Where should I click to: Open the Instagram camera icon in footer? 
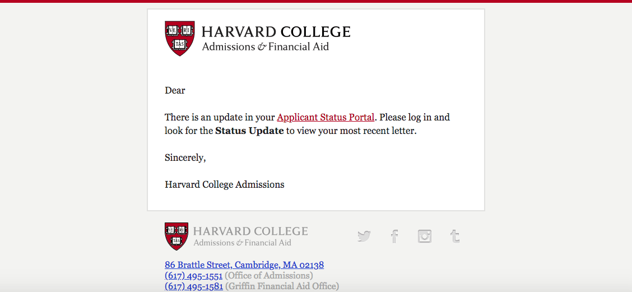pos(425,236)
